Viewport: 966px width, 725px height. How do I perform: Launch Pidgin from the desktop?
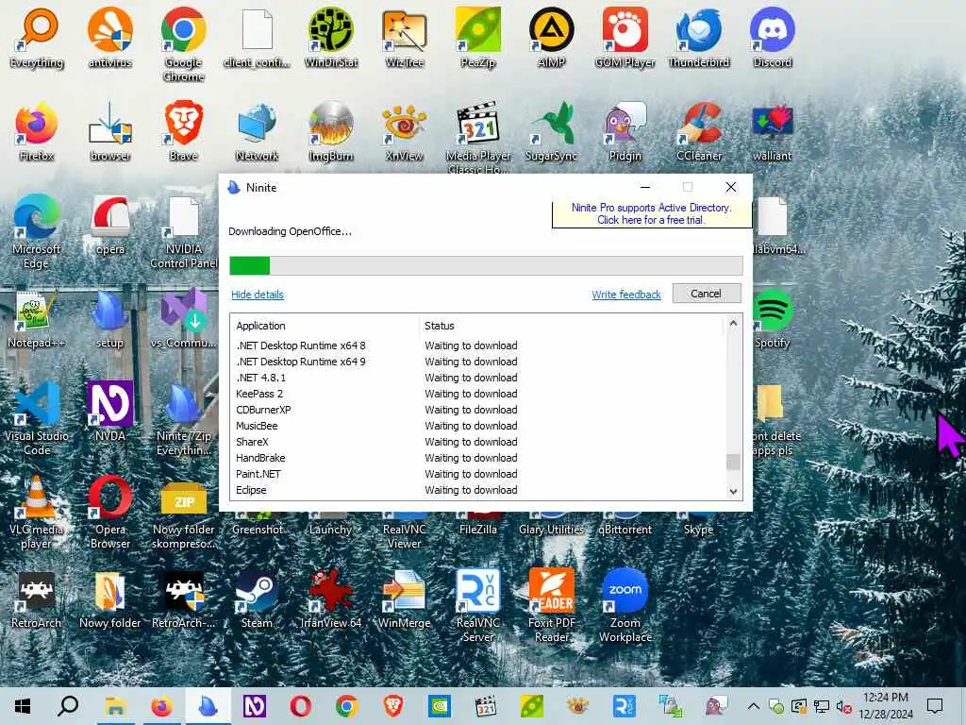click(x=625, y=132)
